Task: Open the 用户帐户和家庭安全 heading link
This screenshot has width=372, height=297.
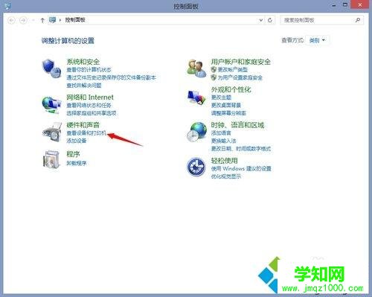Action: pyautogui.click(x=241, y=62)
